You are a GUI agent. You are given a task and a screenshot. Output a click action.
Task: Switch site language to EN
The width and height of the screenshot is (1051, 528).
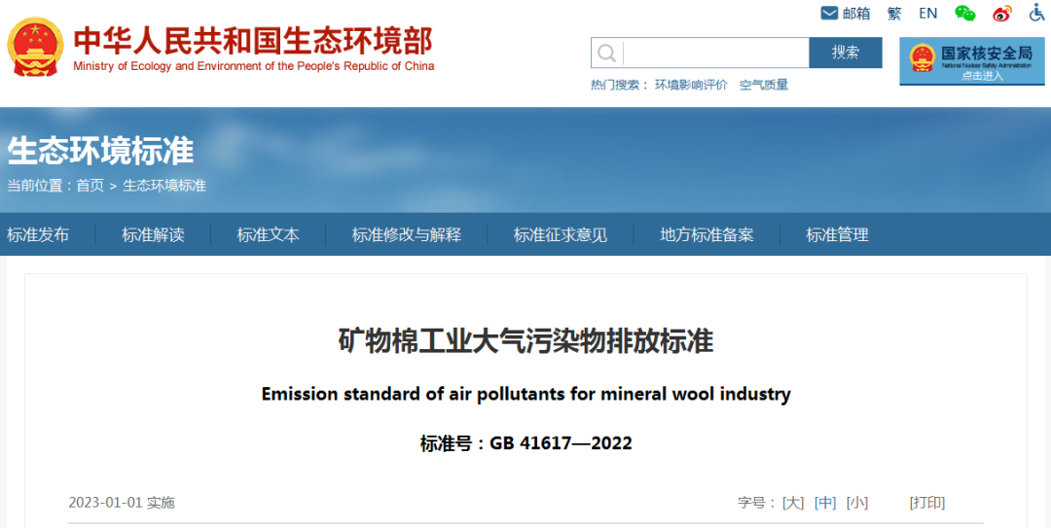pos(927,13)
